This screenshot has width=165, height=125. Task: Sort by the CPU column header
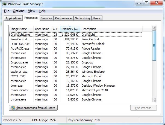click(x=56, y=29)
